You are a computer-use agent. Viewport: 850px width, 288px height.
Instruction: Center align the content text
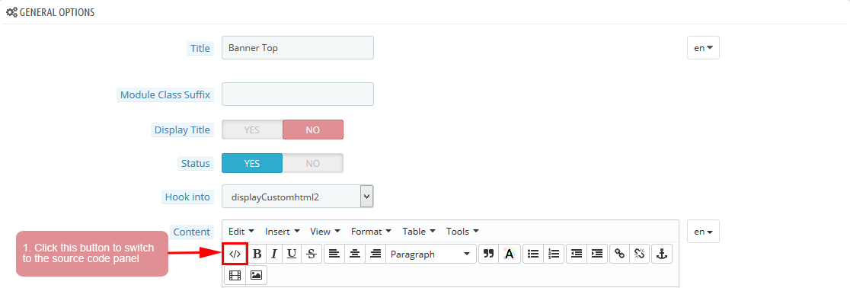pyautogui.click(x=355, y=254)
